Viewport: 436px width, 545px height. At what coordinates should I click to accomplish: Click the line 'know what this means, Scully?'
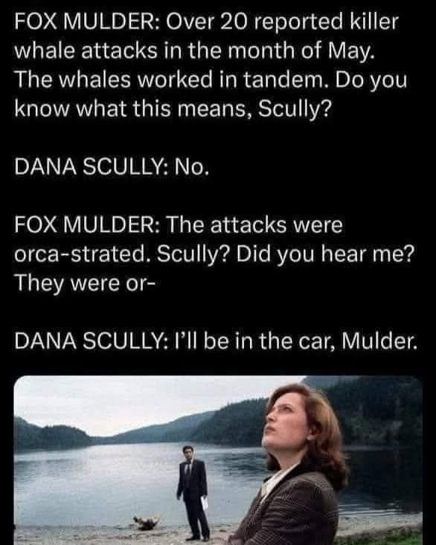[x=172, y=109]
